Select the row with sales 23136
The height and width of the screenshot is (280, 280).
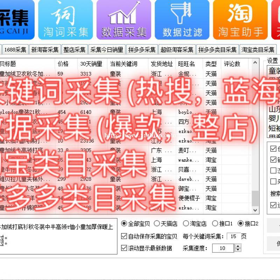tap(125, 141)
